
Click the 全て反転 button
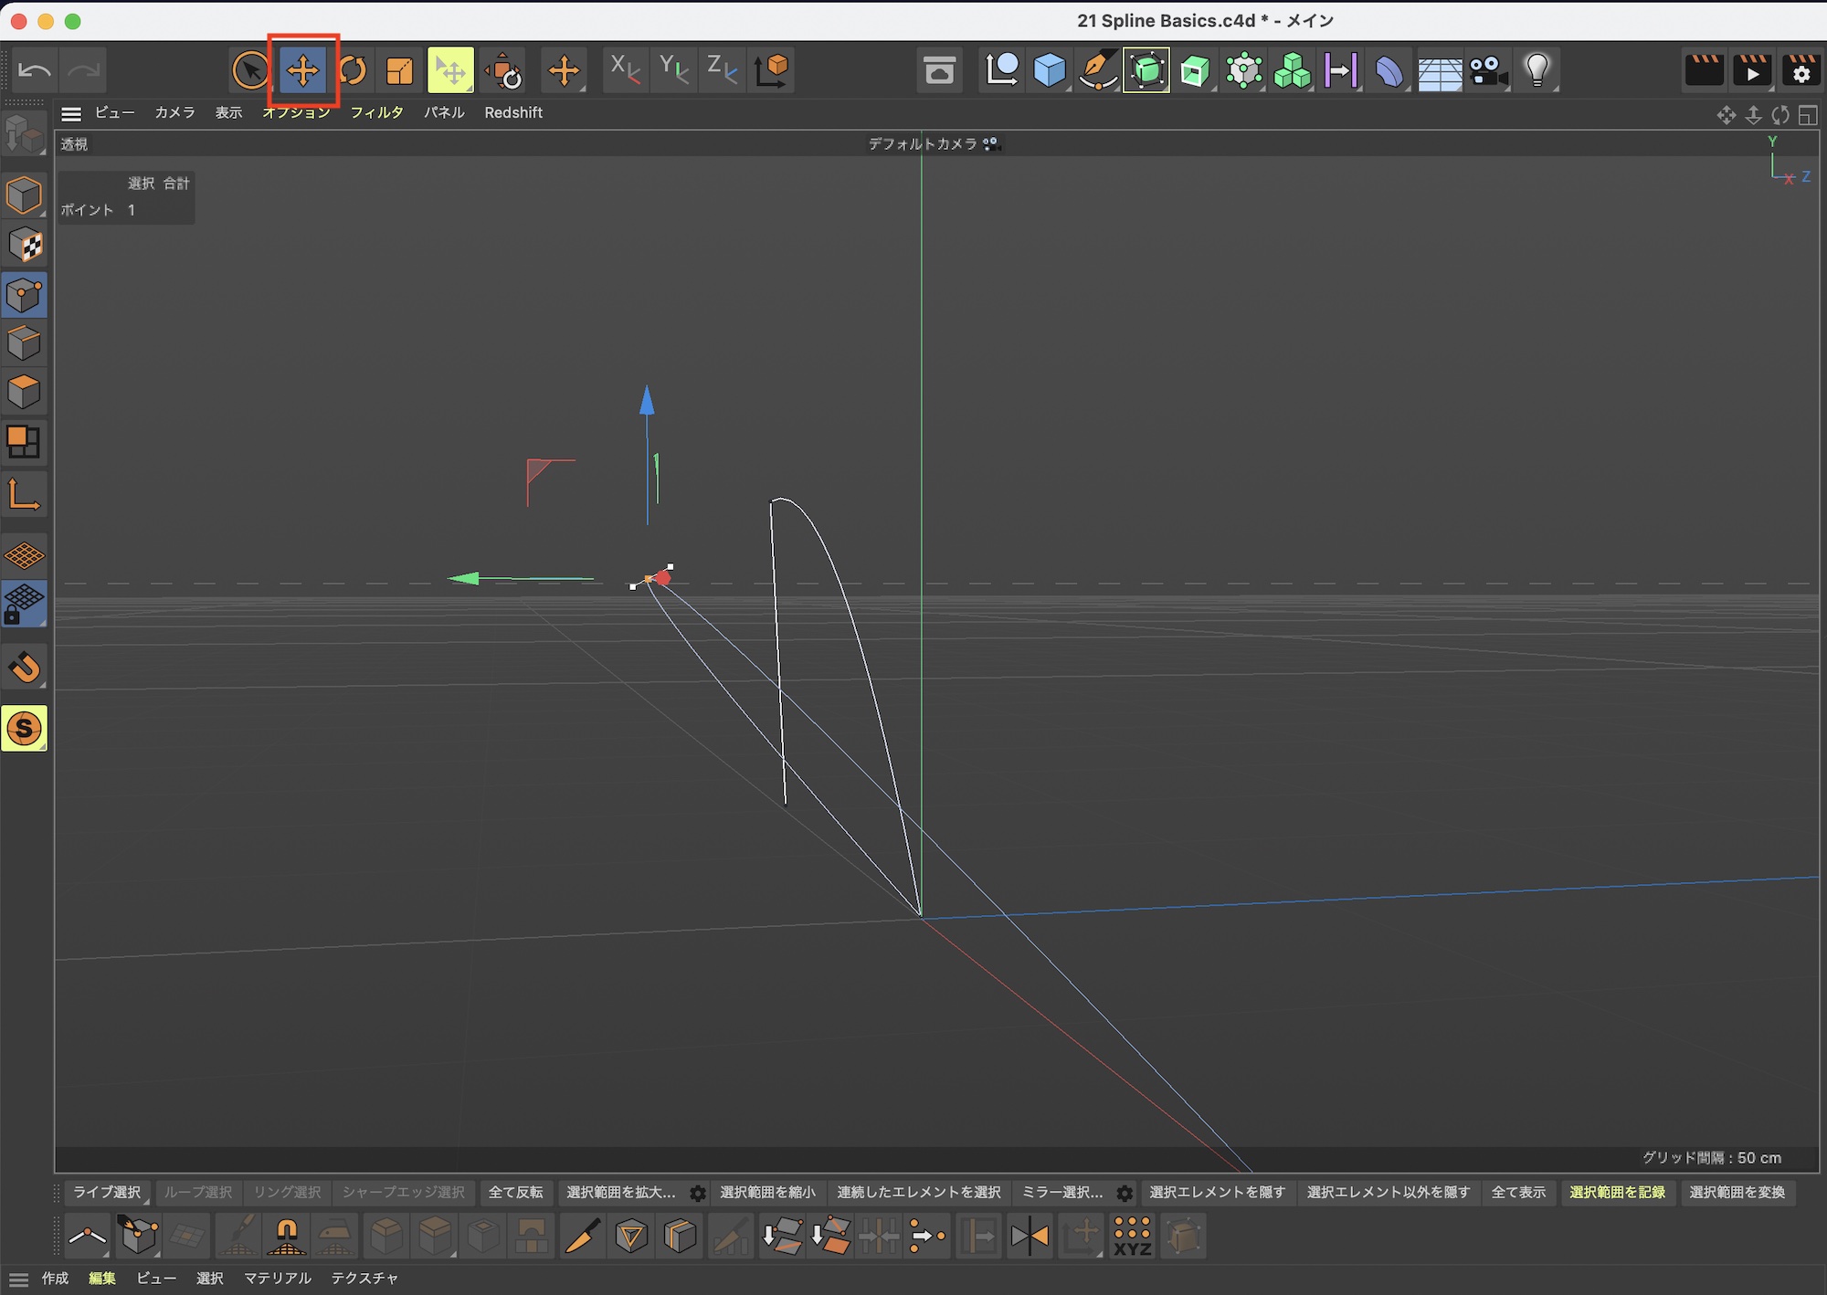click(515, 1193)
